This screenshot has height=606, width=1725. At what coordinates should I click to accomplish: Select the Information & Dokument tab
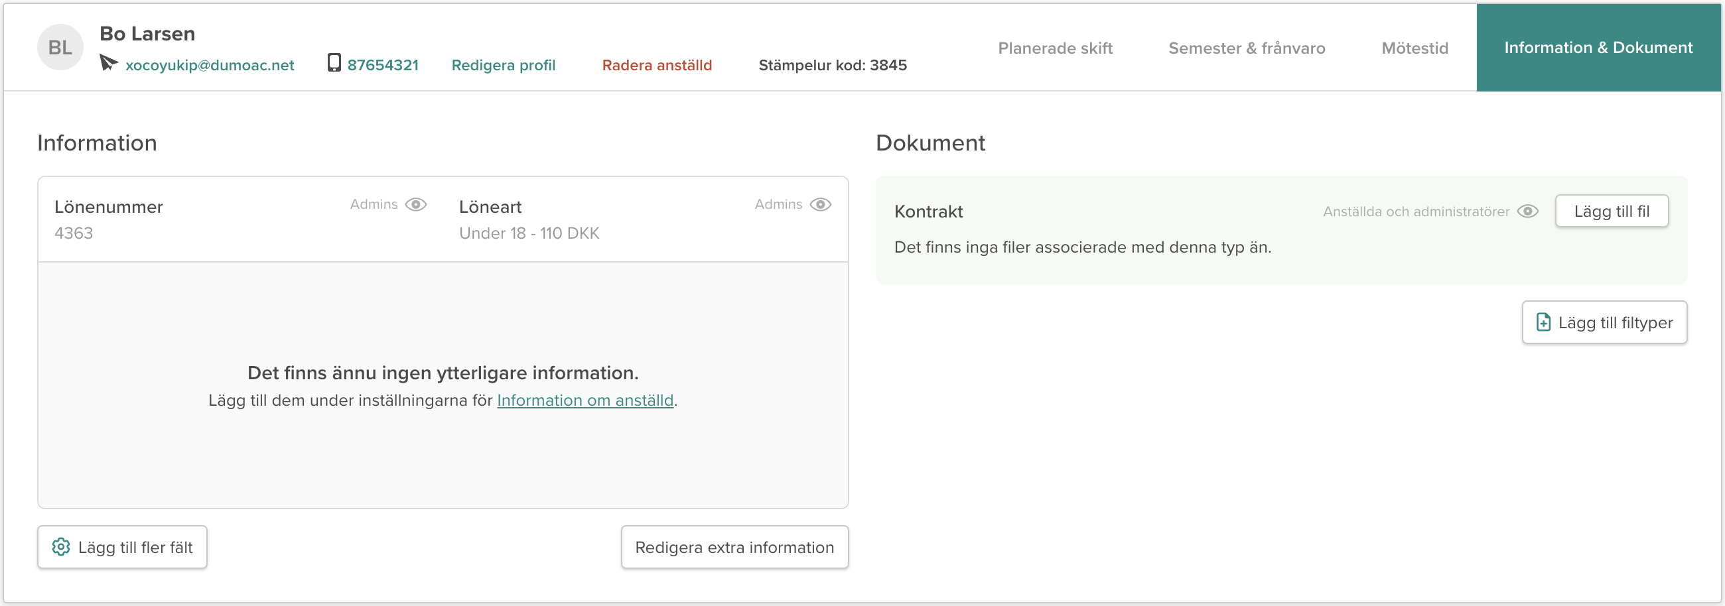1598,48
